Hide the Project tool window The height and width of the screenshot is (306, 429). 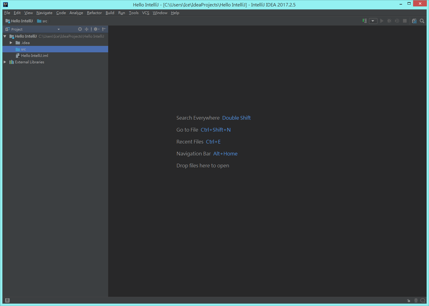click(104, 29)
